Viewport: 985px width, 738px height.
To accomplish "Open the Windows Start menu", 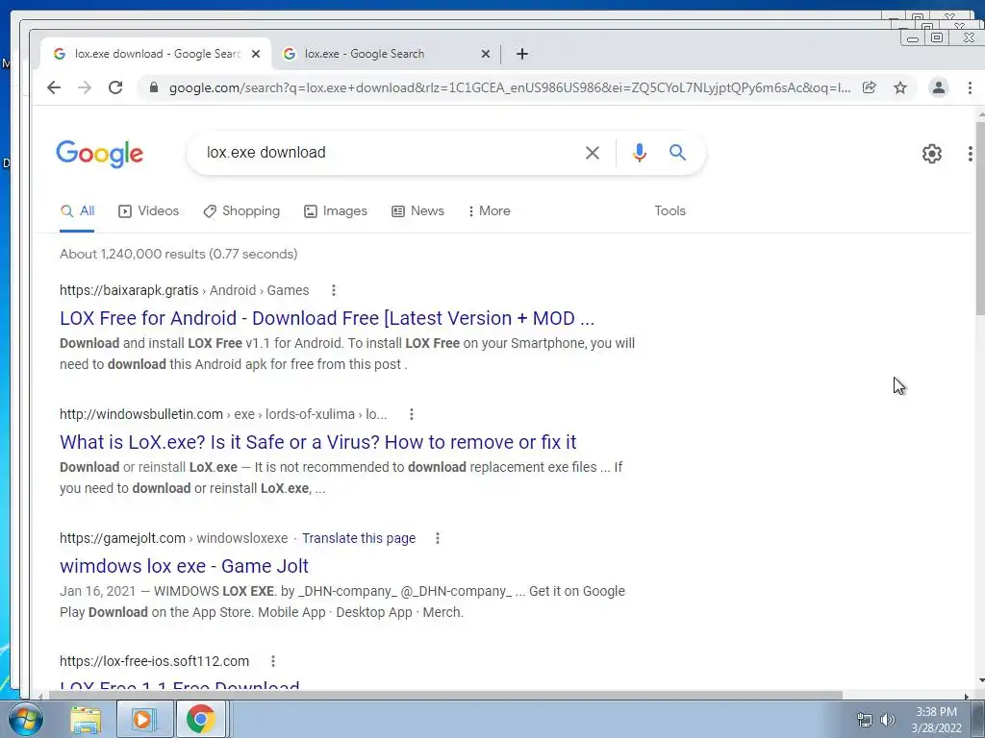I will pos(24,719).
